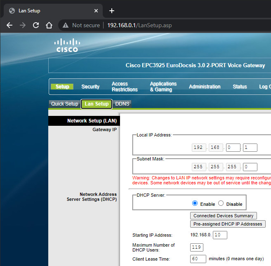The image size is (271, 266).
Task: Click the Not secure warning icon
Action: point(65,25)
